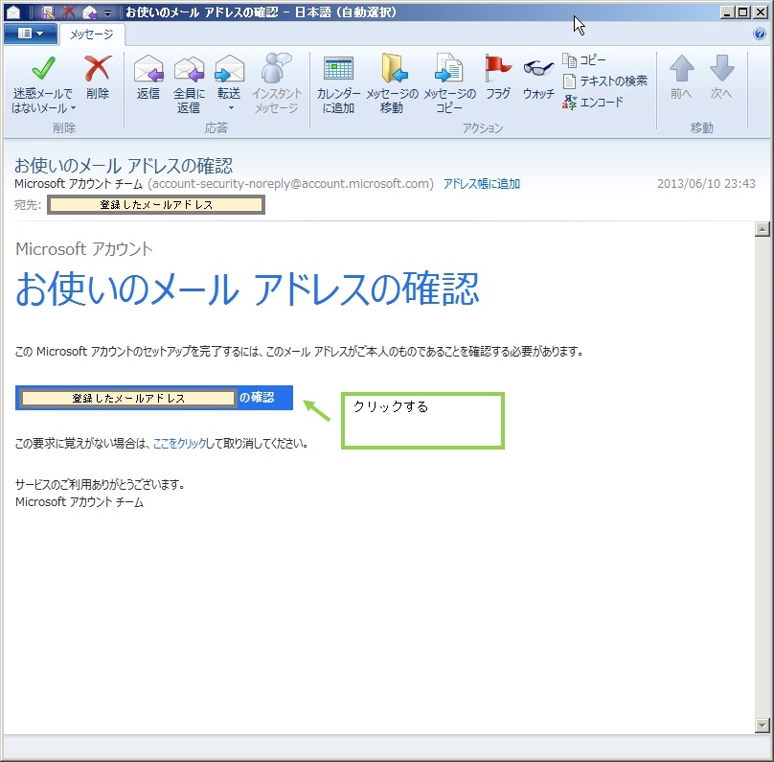Viewport: 774px width, 762px height.
Task: Click the subject line in the message header
Action: (x=124, y=166)
